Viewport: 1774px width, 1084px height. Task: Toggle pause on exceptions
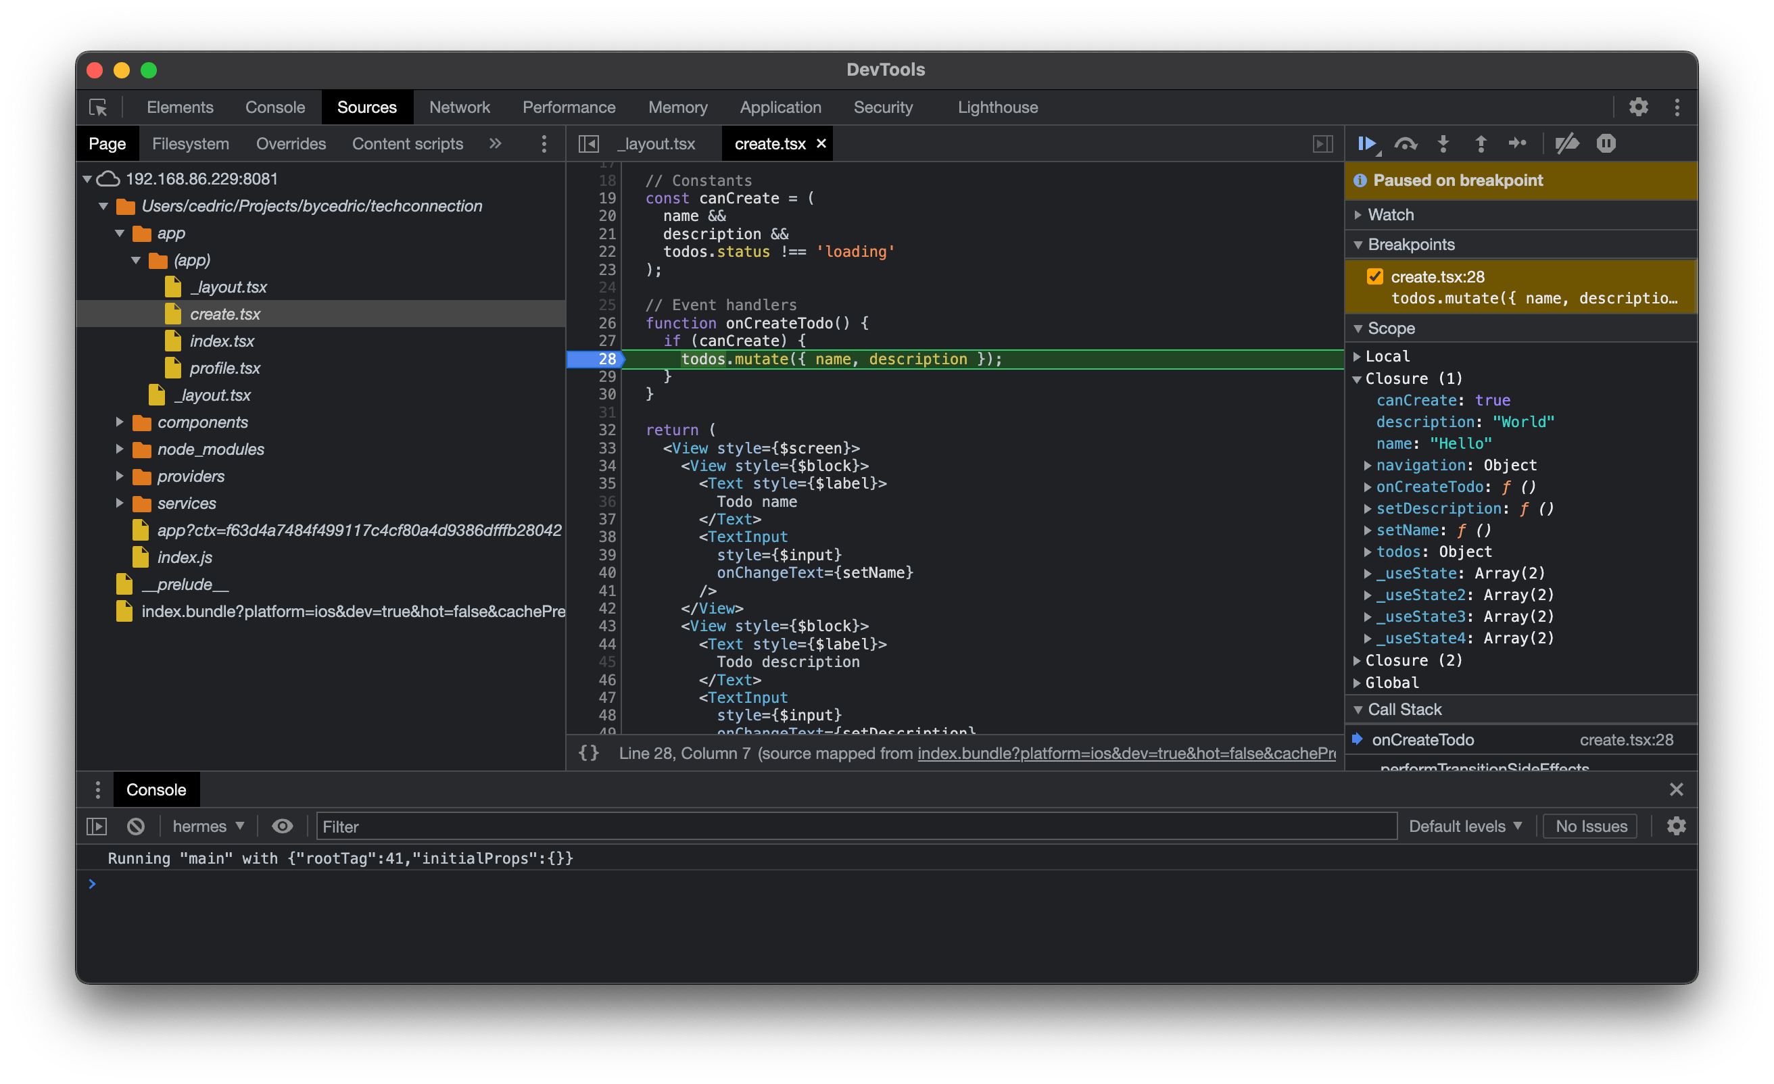click(x=1606, y=144)
